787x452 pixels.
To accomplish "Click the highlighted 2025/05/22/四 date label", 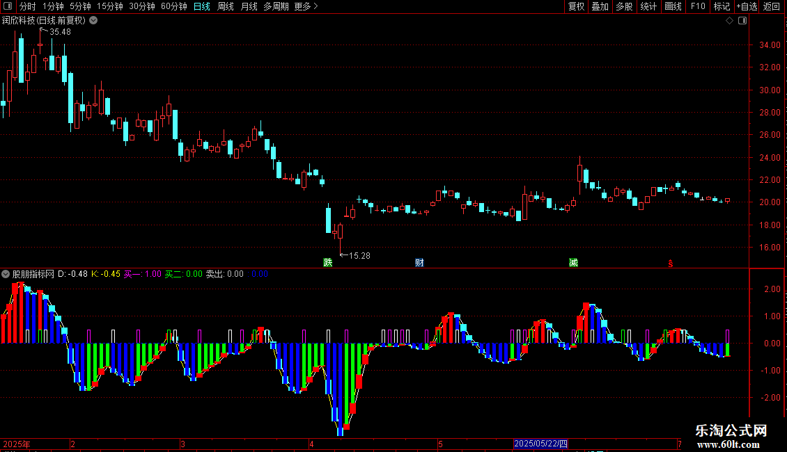I will click(x=541, y=444).
